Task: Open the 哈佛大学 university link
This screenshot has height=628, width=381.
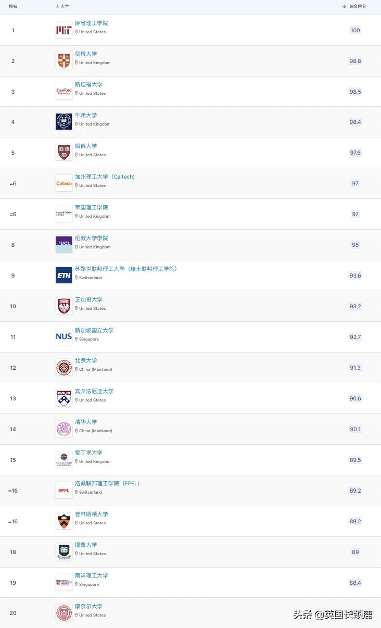Action: (x=86, y=146)
